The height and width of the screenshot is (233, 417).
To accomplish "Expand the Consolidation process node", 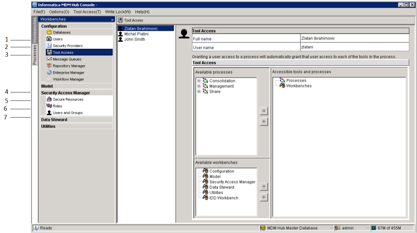I will click(x=199, y=81).
